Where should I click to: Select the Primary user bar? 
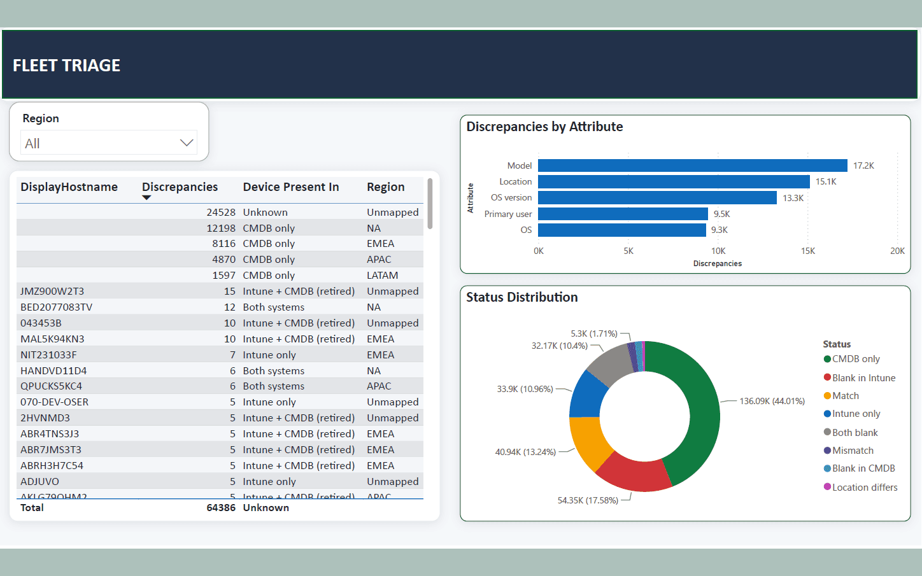[x=623, y=214]
